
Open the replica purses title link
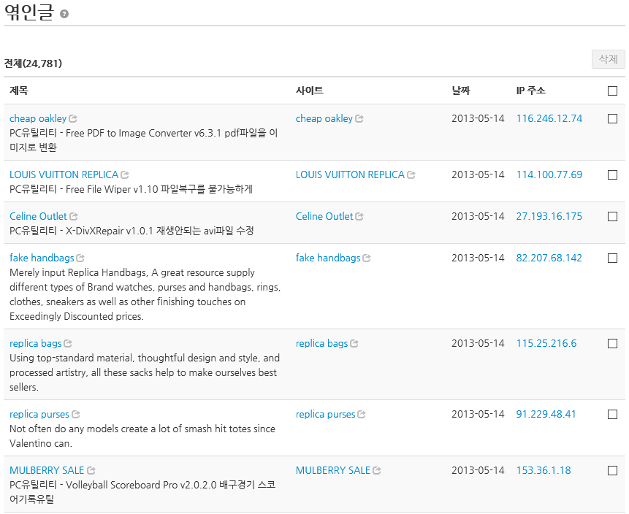[x=39, y=415]
